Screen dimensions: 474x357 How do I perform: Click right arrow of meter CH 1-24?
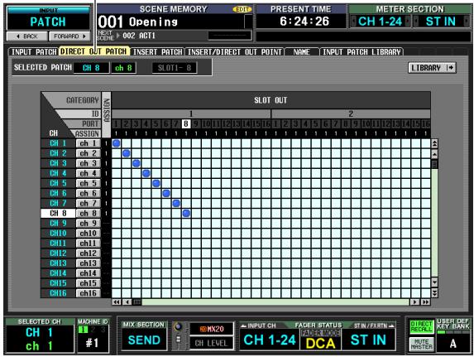point(408,22)
